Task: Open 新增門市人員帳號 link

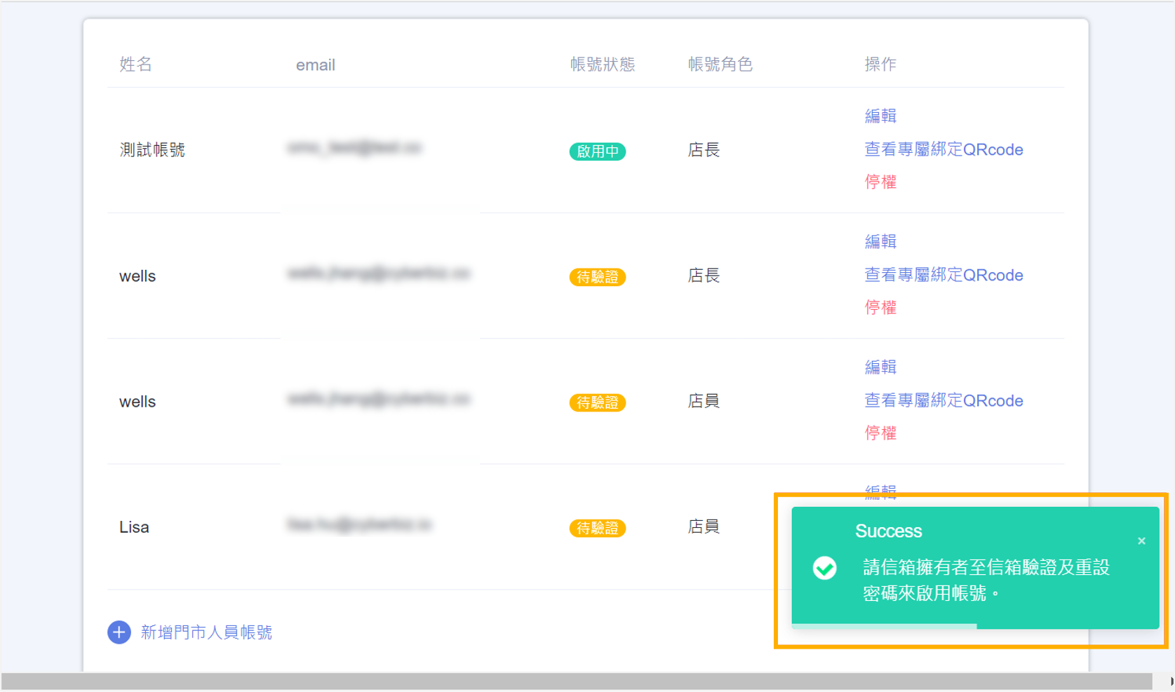Action: (x=206, y=632)
